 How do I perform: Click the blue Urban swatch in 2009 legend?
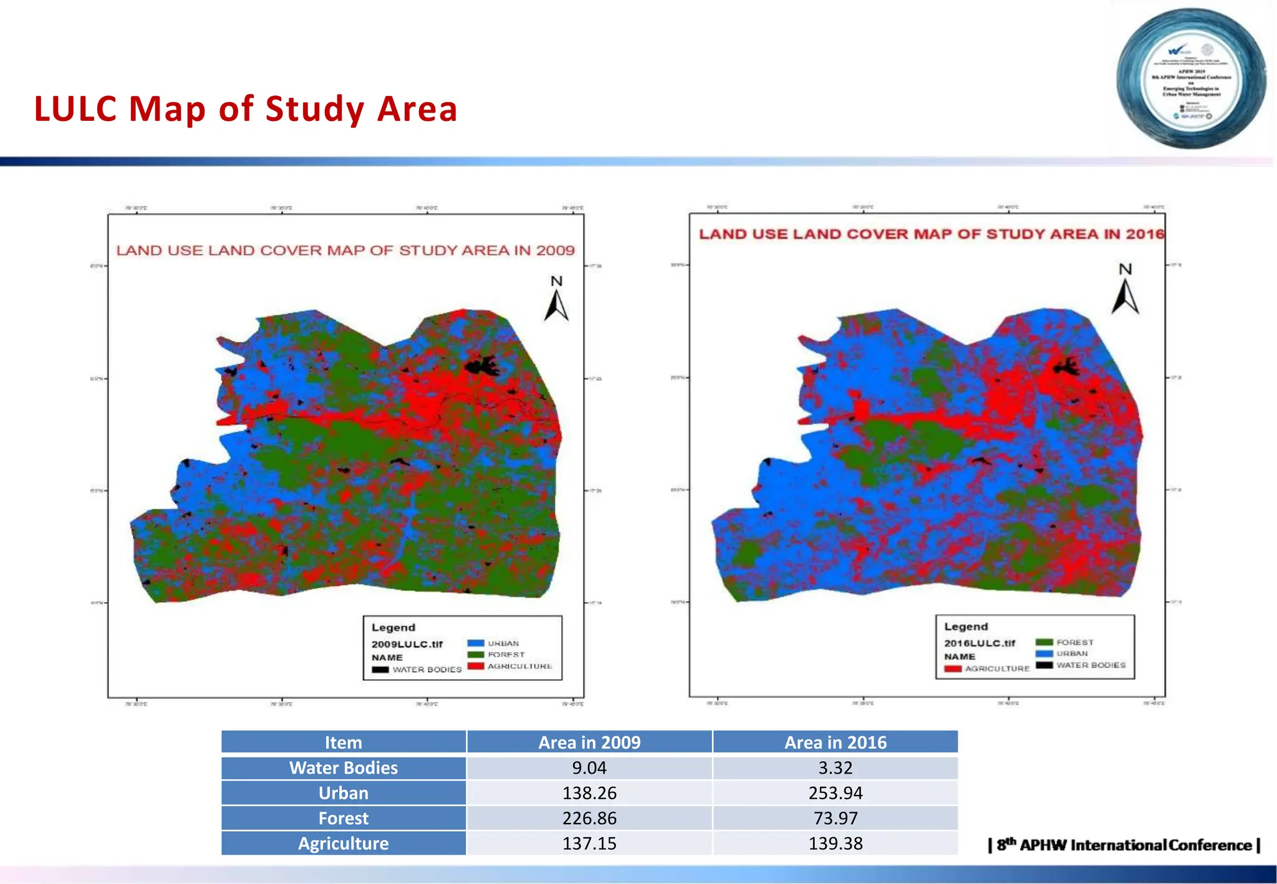[x=476, y=643]
